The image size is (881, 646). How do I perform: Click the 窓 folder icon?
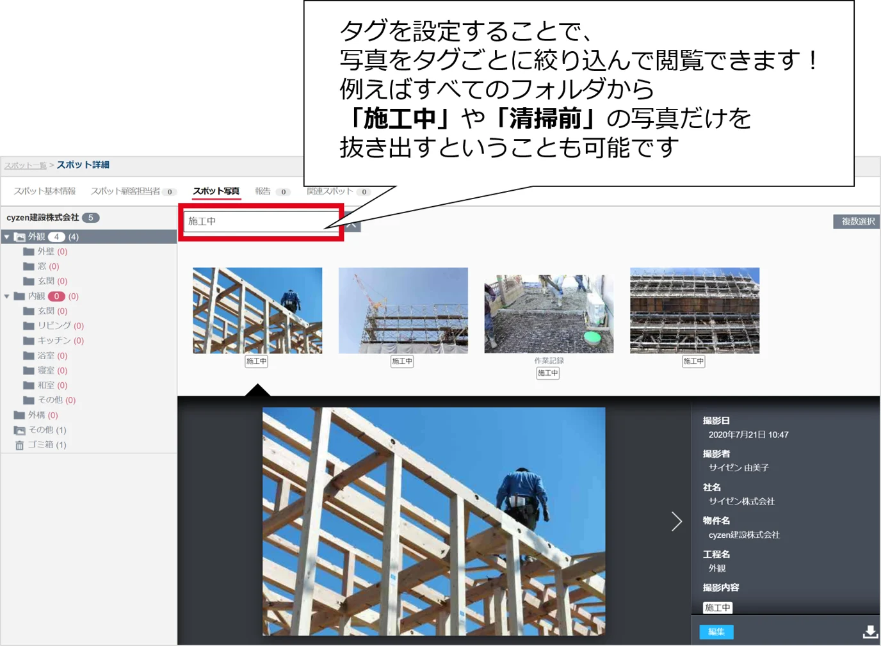coord(29,266)
